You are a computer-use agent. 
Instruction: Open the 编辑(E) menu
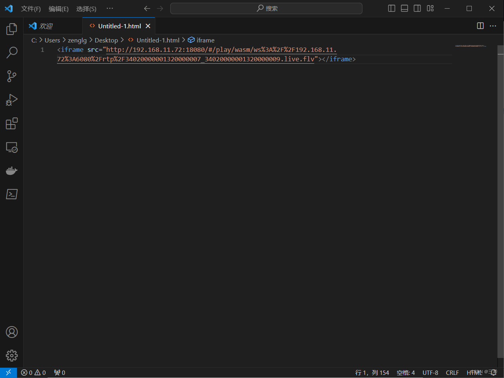pos(59,9)
